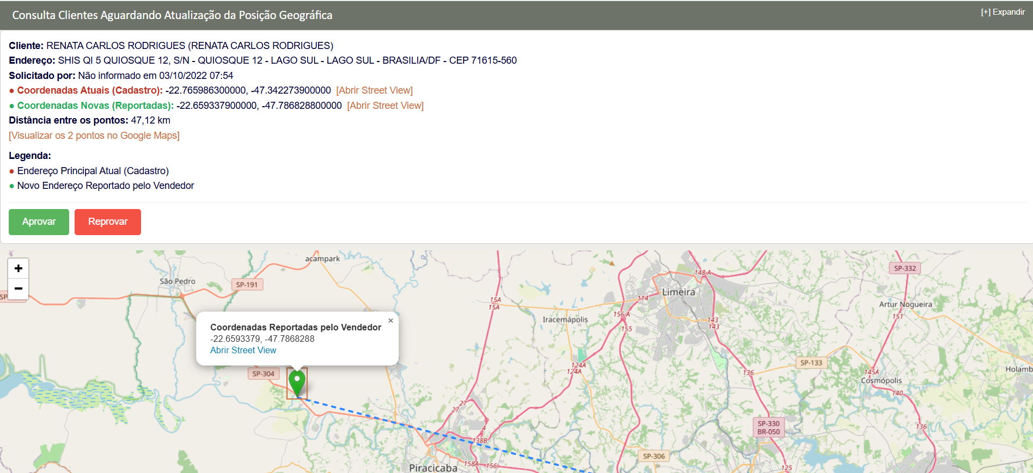Click the SP-332 road label on map
Image resolution: width=1033 pixels, height=473 pixels.
pos(905,268)
